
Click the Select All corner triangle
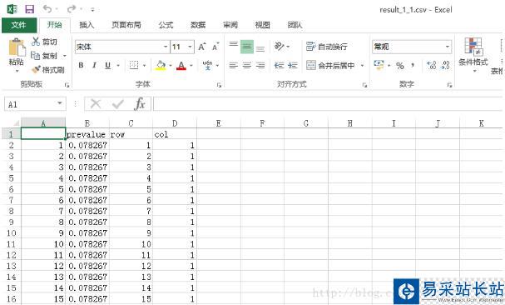coord(16,123)
